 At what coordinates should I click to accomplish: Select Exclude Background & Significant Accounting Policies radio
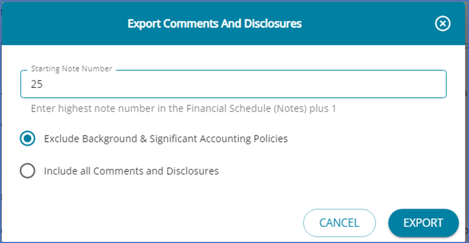click(27, 139)
